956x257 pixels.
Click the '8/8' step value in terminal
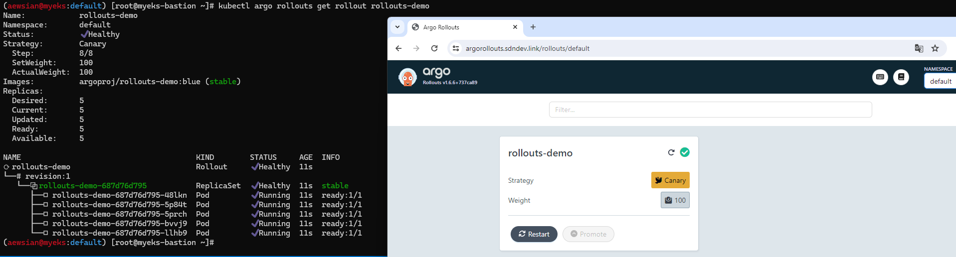pos(86,53)
